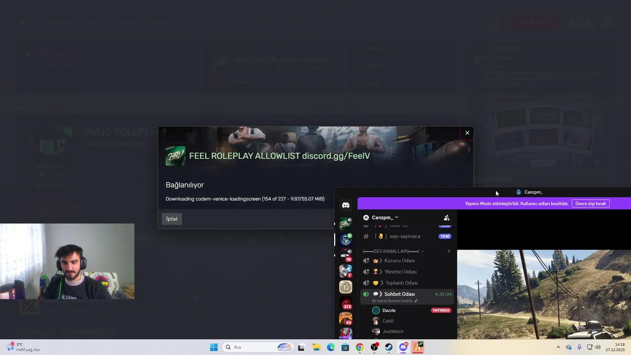Viewport: 631px width, 355px height.
Task: Select the Discord server with 63 badge
Action: pyautogui.click(x=346, y=319)
